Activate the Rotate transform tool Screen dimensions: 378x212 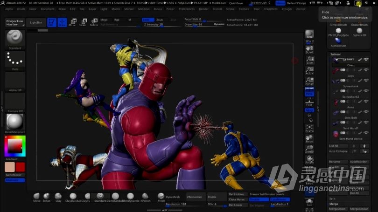pyautogui.click(x=93, y=22)
